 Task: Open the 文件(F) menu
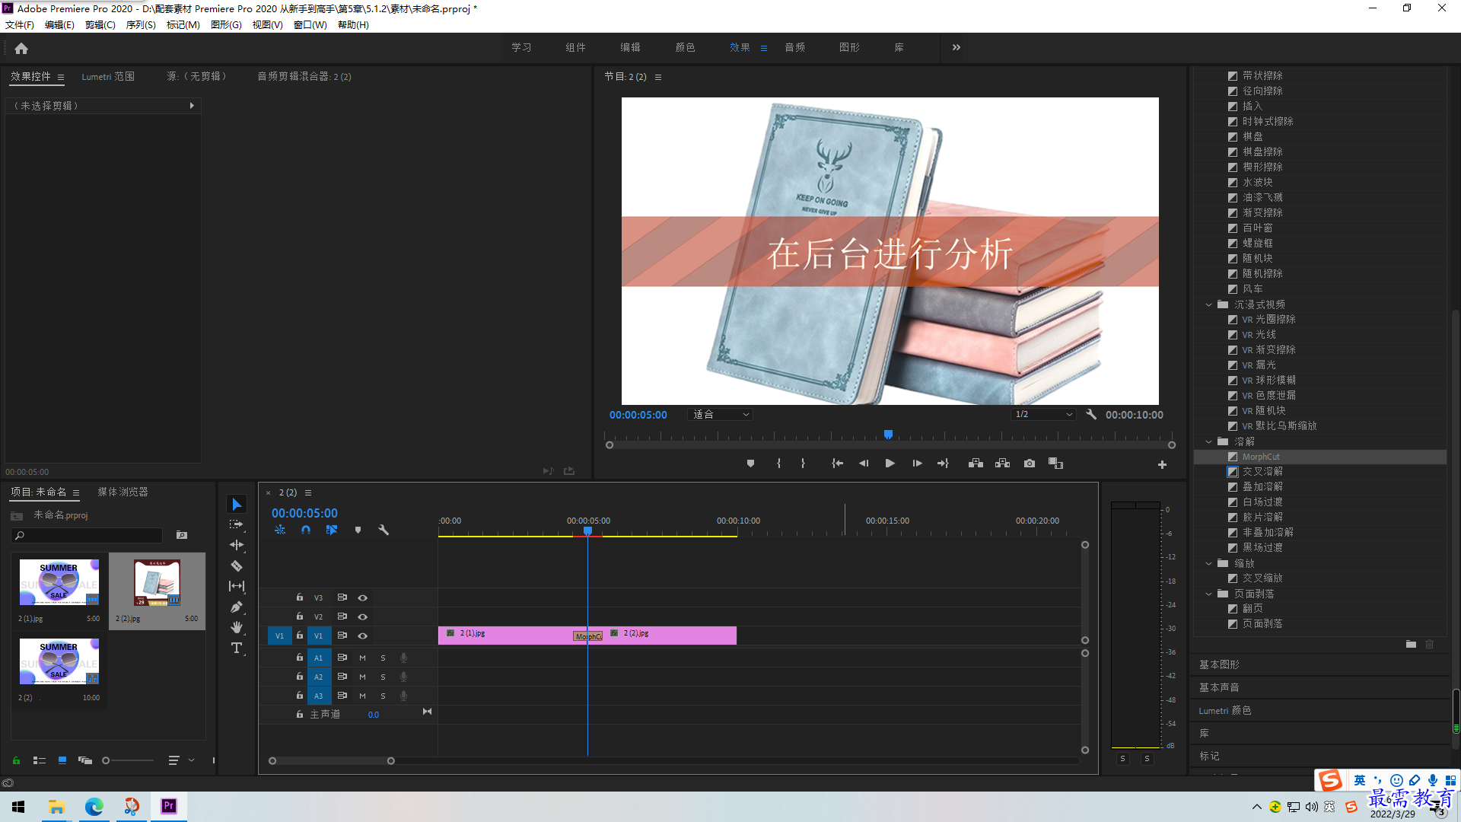[x=20, y=25]
